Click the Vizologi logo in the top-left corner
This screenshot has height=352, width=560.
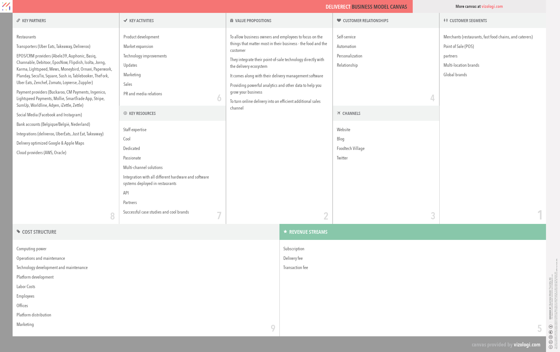6,6
